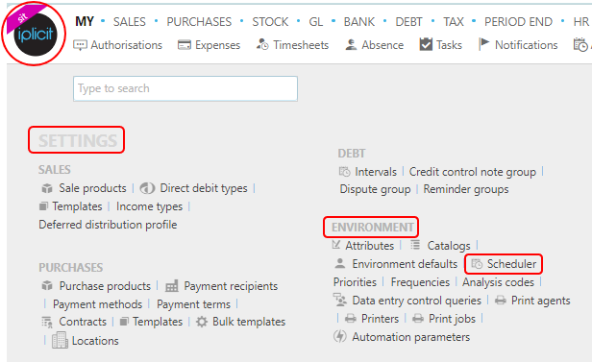Click the Purchase products box icon

(47, 286)
